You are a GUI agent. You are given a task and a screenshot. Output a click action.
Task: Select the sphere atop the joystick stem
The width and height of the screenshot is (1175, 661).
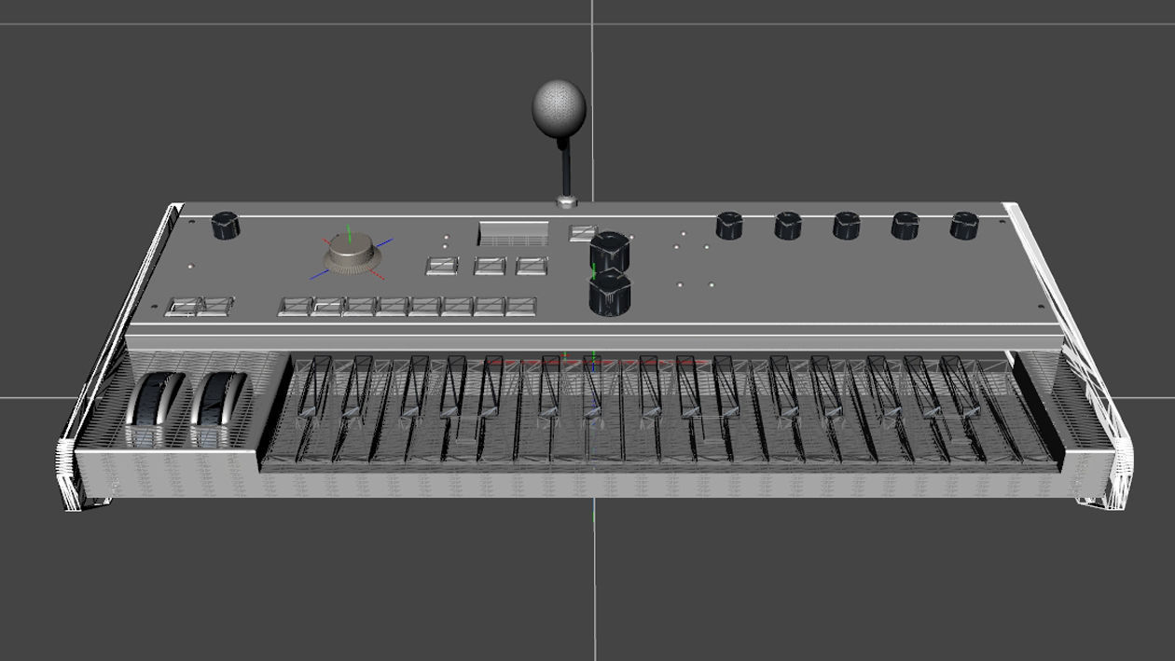tap(560, 111)
